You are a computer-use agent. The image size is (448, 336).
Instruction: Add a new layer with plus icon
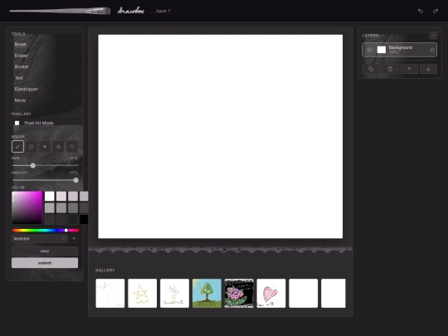(x=433, y=36)
